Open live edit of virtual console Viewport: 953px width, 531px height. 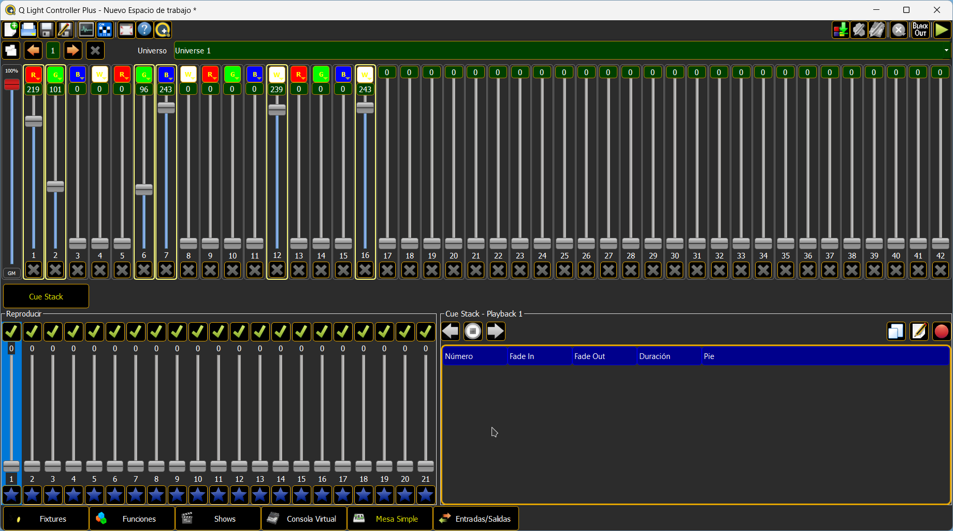click(x=877, y=30)
